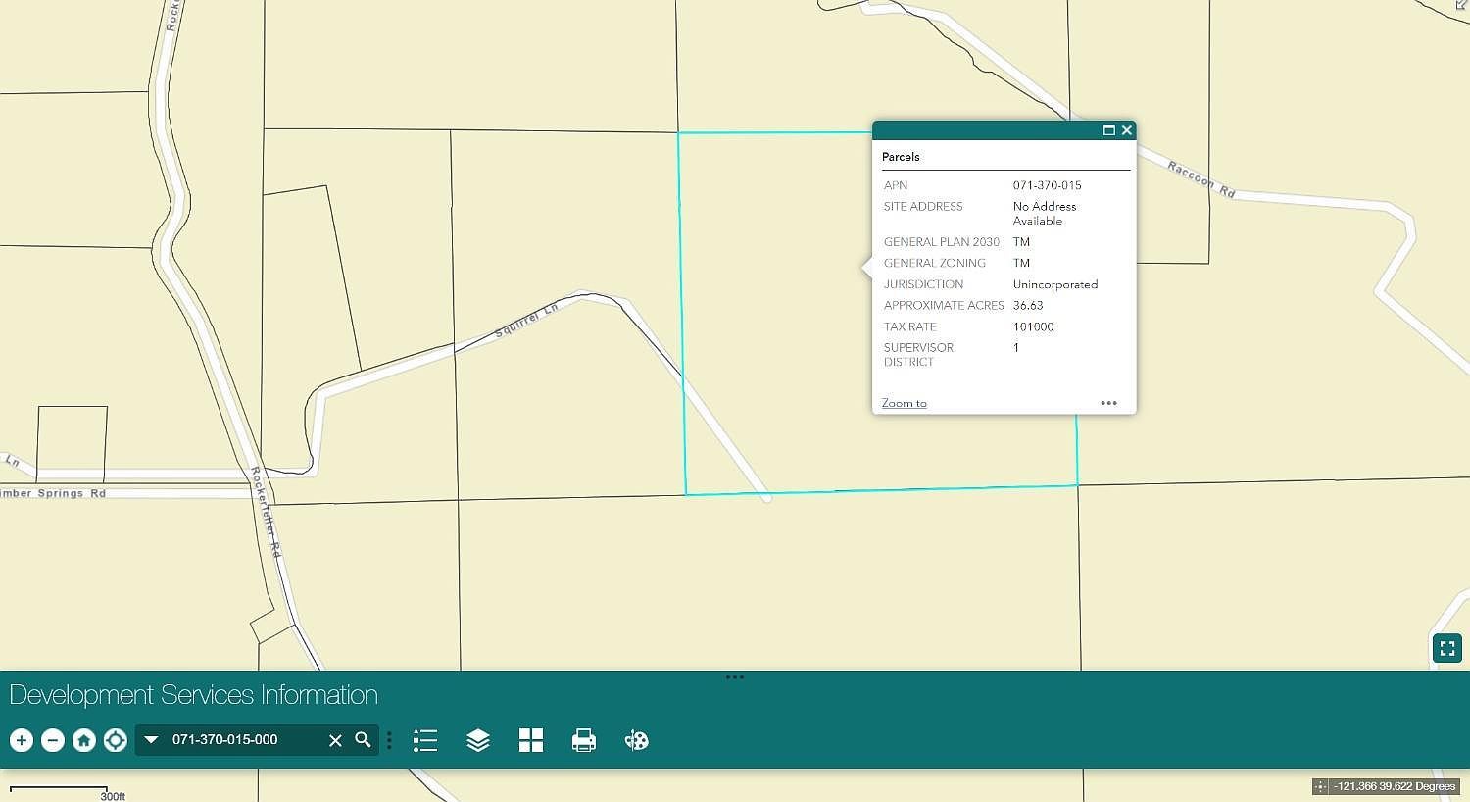
Task: Click the My Location crosshair button
Action: 116,740
